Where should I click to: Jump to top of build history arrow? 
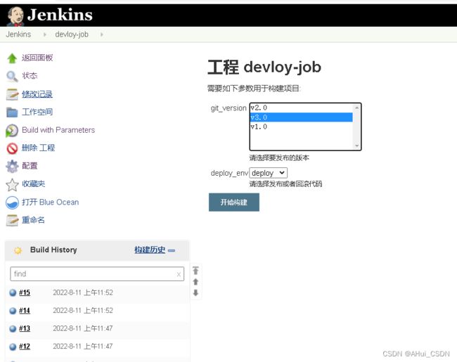pos(195,271)
